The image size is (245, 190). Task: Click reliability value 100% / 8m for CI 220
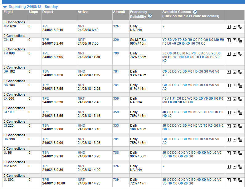pyautogui.click(x=138, y=129)
